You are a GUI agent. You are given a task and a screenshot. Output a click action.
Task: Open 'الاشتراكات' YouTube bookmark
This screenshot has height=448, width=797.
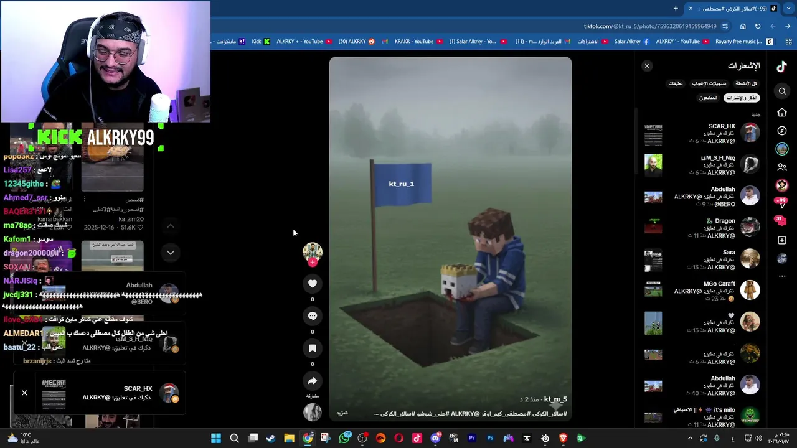[x=593, y=42]
